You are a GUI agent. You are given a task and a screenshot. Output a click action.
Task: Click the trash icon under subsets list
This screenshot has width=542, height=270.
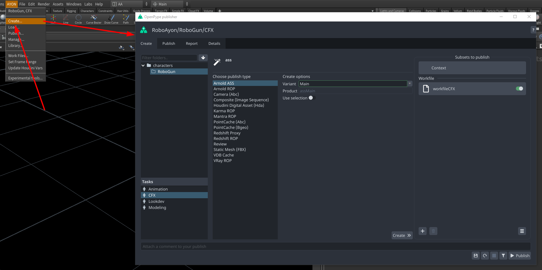[433, 231]
